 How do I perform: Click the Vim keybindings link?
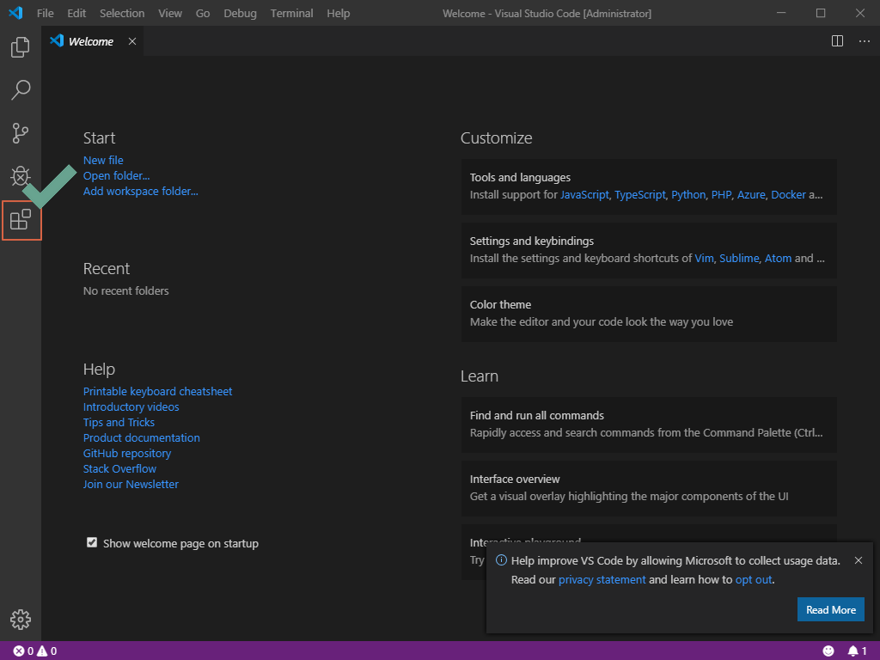[x=704, y=258]
